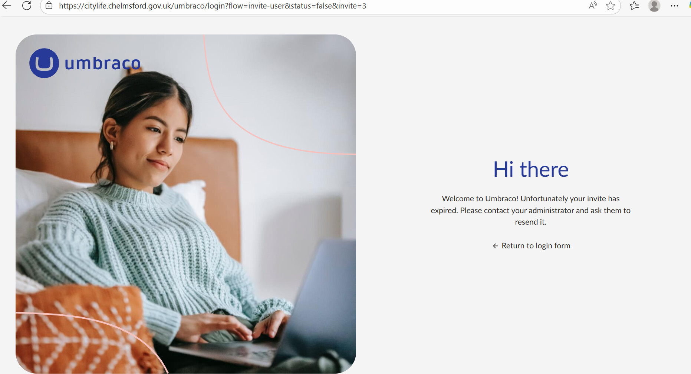The image size is (691, 374).
Task: Click the umbraco wordmark text
Action: click(103, 64)
